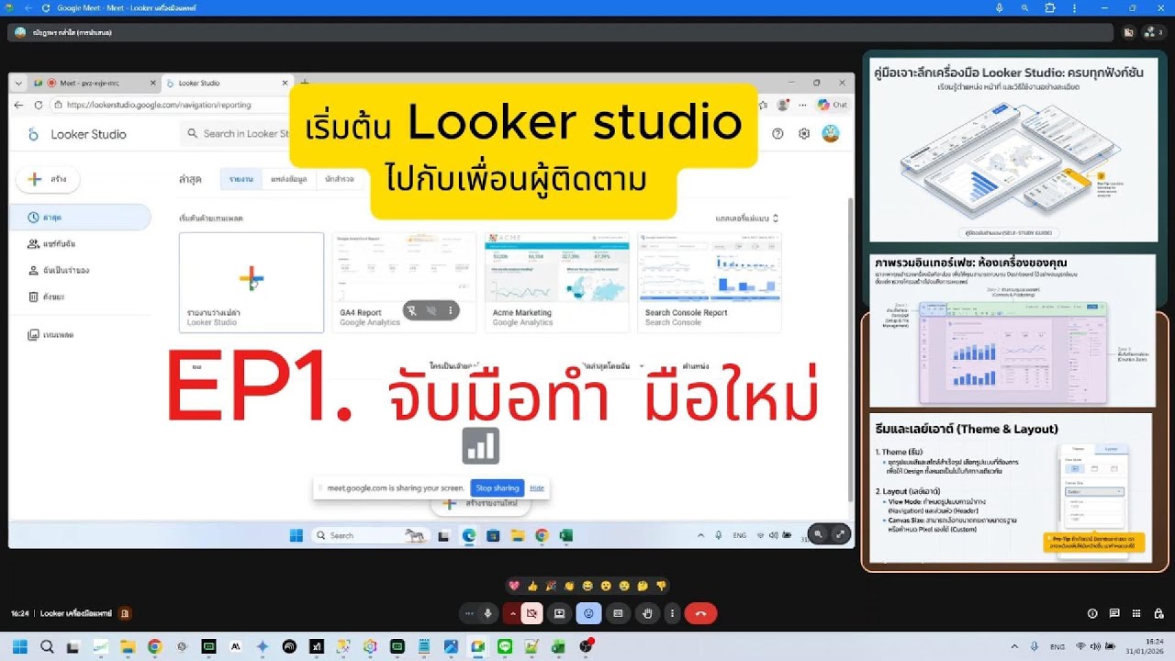Viewport: 1175px width, 661px height.
Task: Click the Windows Start button on taskbar
Action: click(x=20, y=646)
